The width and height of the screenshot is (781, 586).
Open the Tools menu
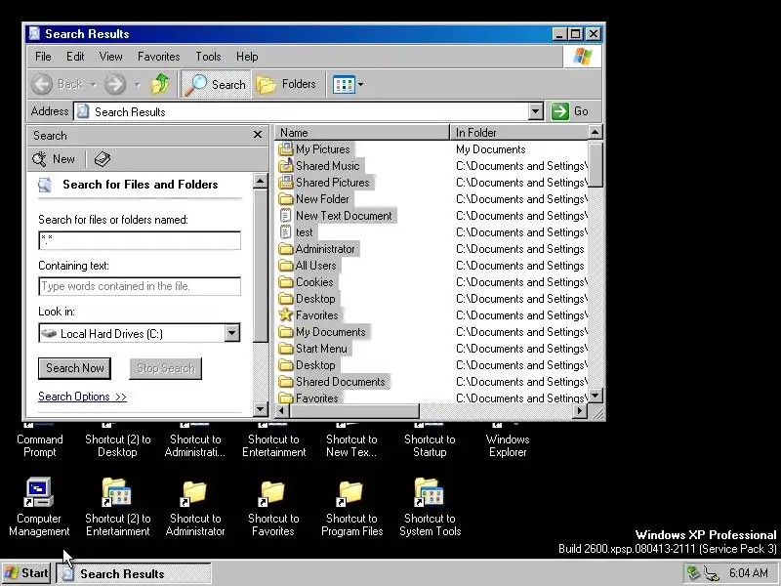(x=208, y=57)
